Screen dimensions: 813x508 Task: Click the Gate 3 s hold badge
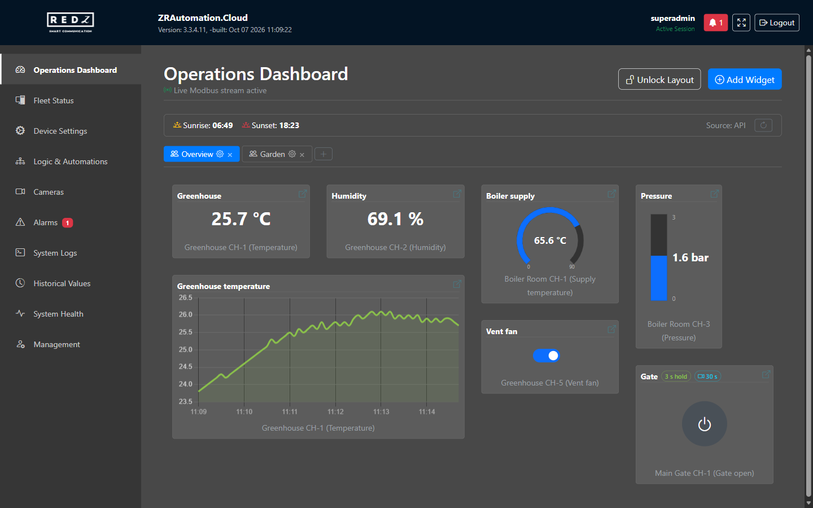[676, 376]
